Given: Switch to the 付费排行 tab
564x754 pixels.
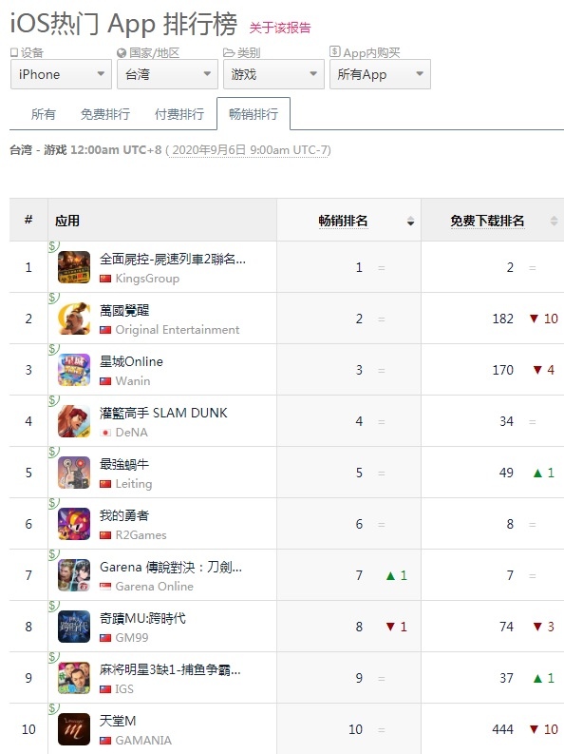Looking at the screenshot, I should (179, 114).
